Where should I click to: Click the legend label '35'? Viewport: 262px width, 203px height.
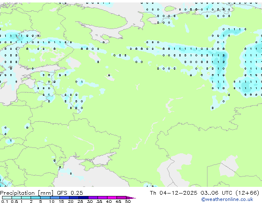pos(99,201)
